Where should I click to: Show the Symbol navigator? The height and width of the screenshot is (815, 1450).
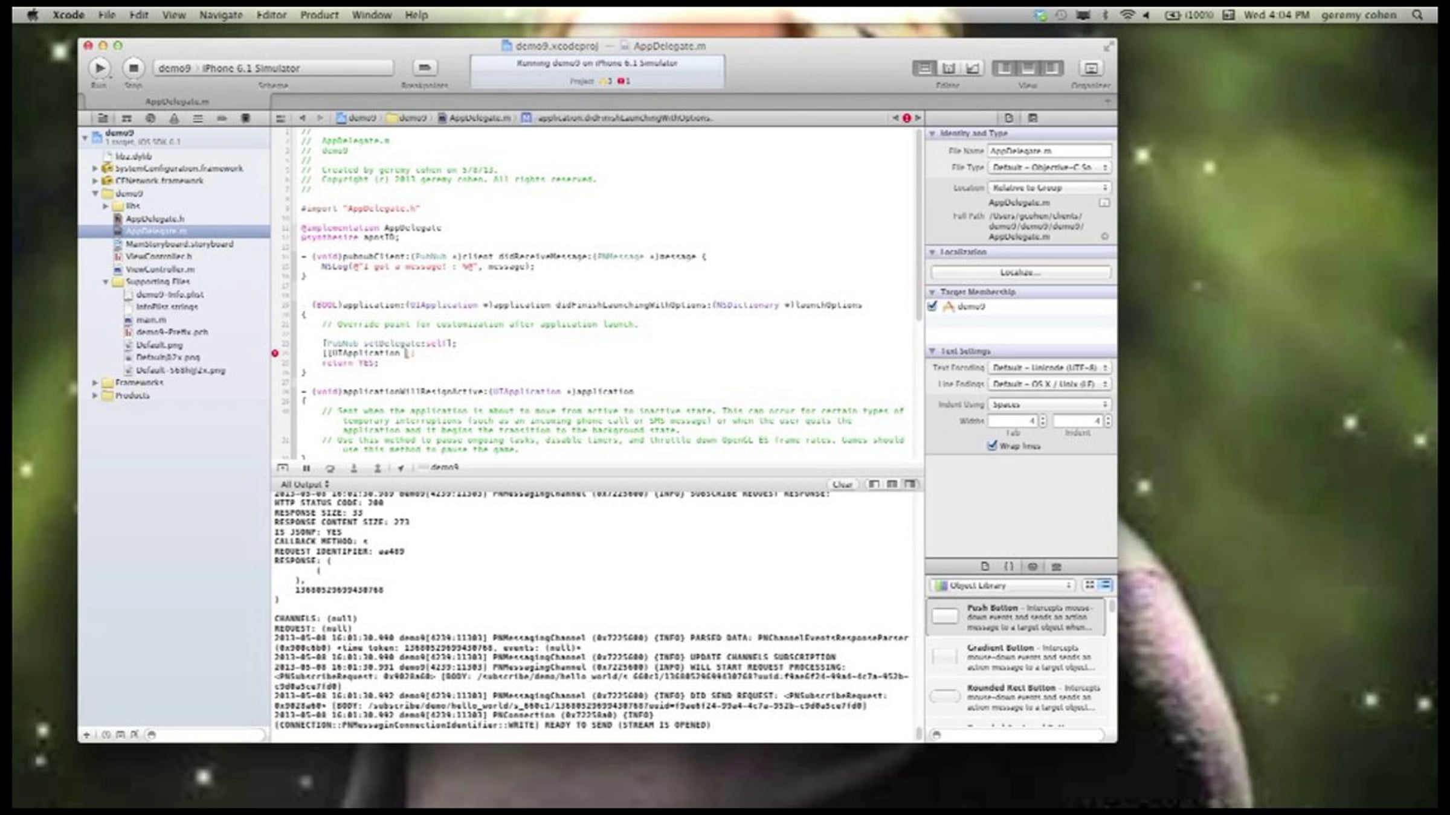click(x=126, y=118)
